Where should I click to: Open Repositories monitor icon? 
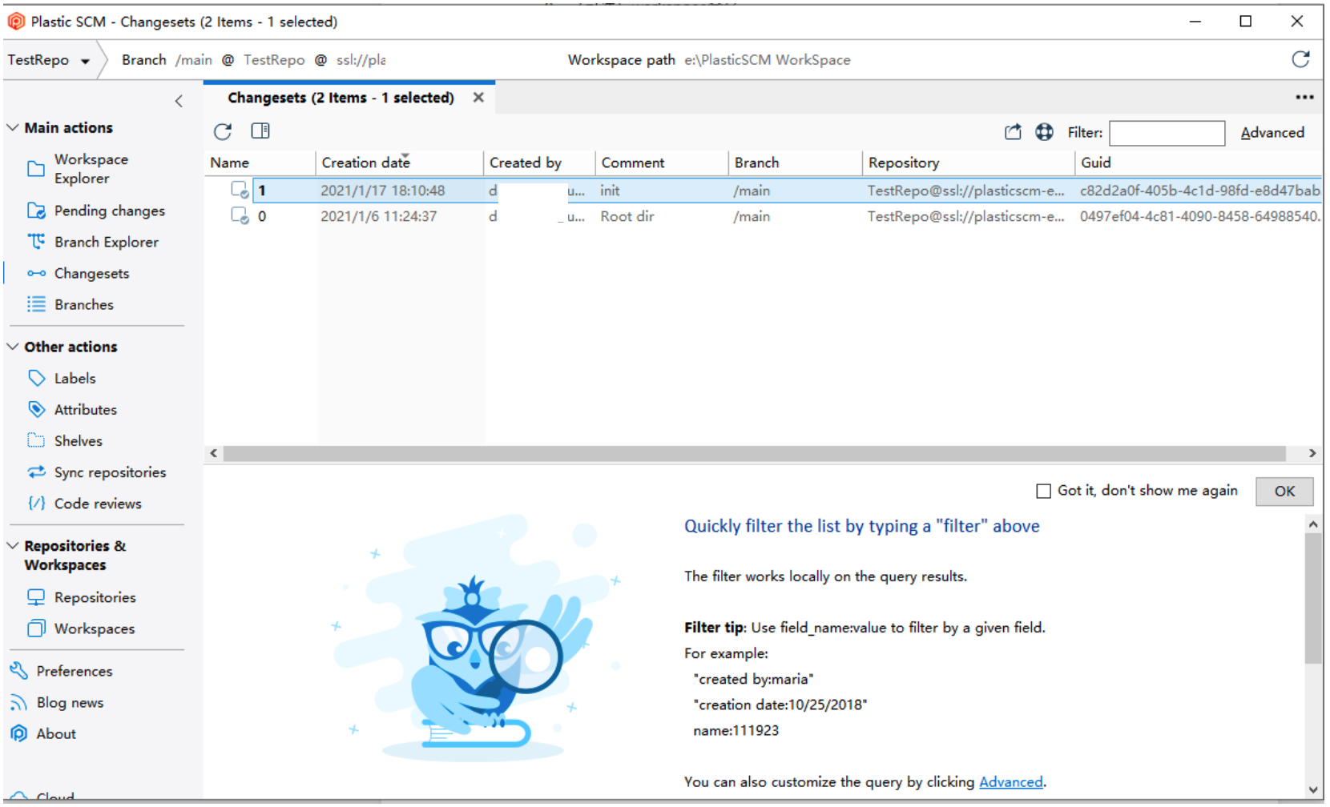pos(36,597)
